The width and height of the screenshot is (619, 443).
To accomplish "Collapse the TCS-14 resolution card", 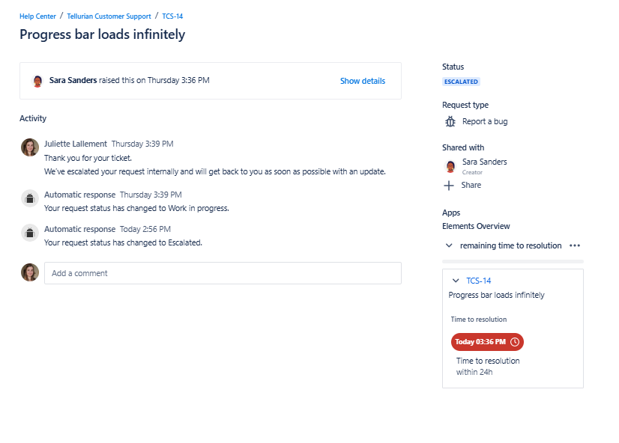I will click(x=456, y=280).
